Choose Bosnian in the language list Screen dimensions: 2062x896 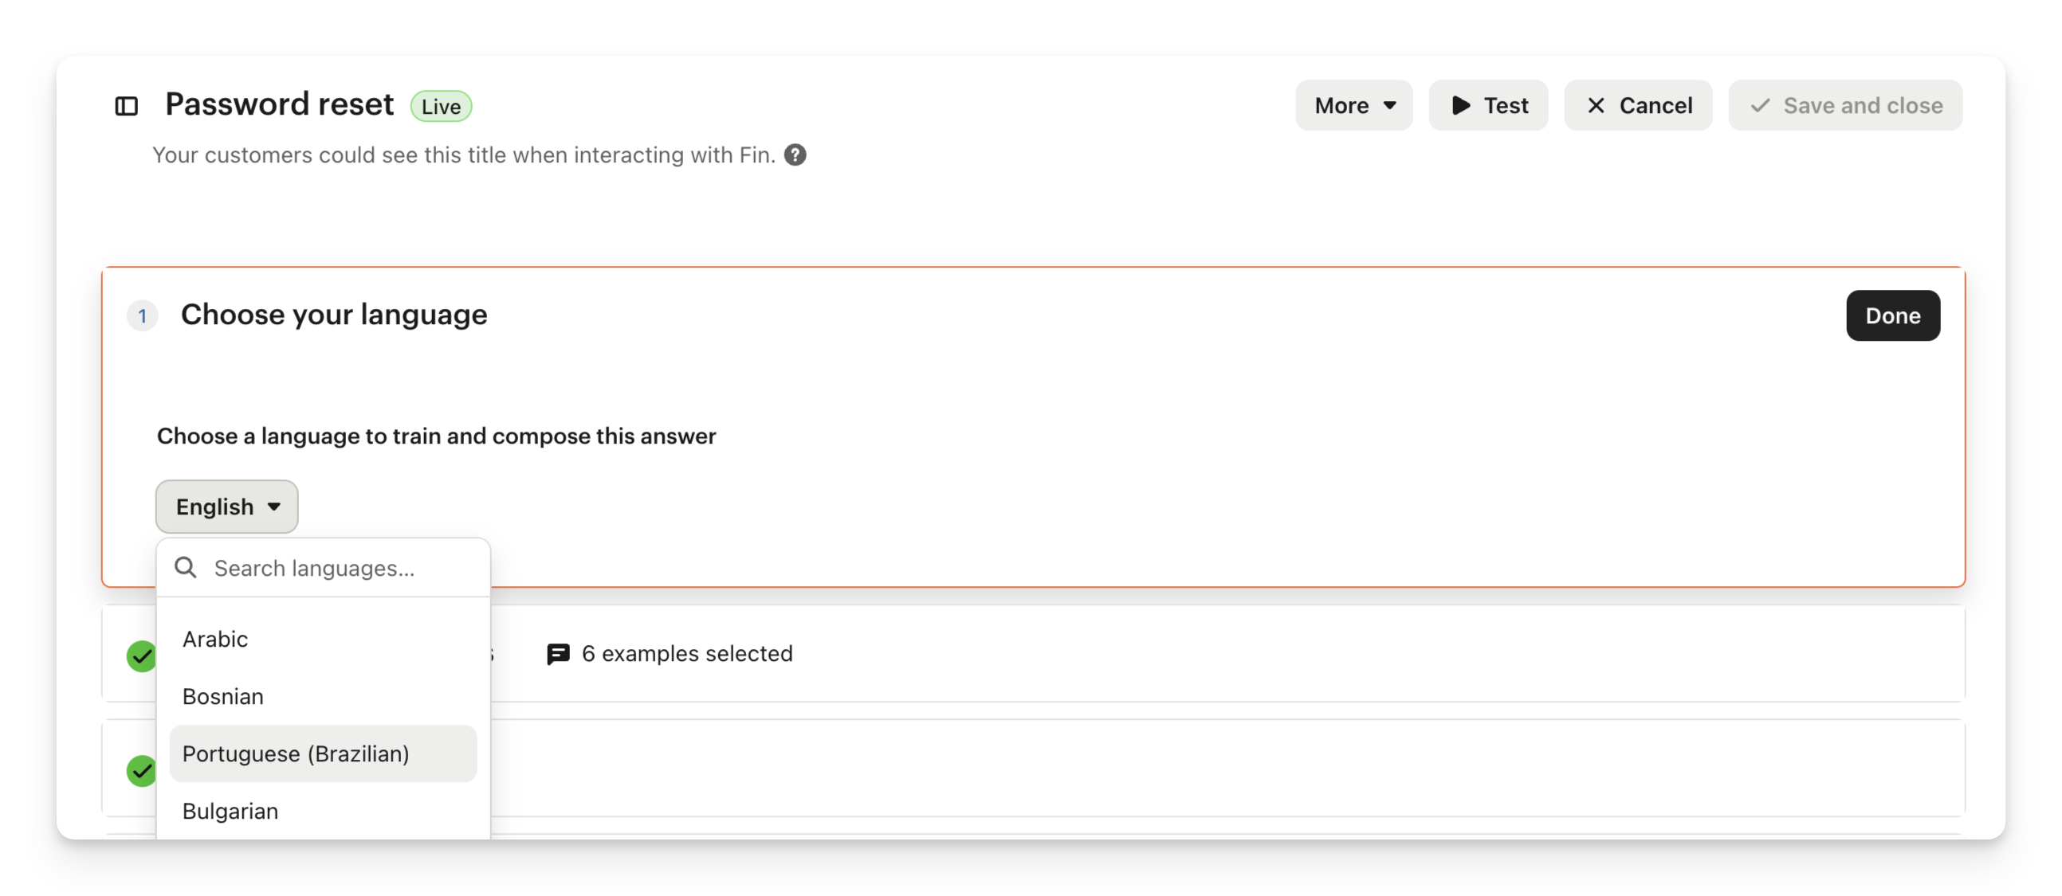[222, 696]
